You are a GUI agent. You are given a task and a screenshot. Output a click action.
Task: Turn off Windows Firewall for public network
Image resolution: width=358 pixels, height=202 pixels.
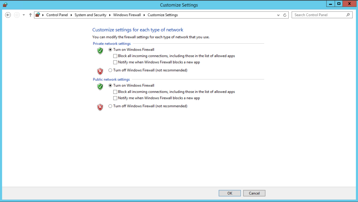tap(110, 106)
